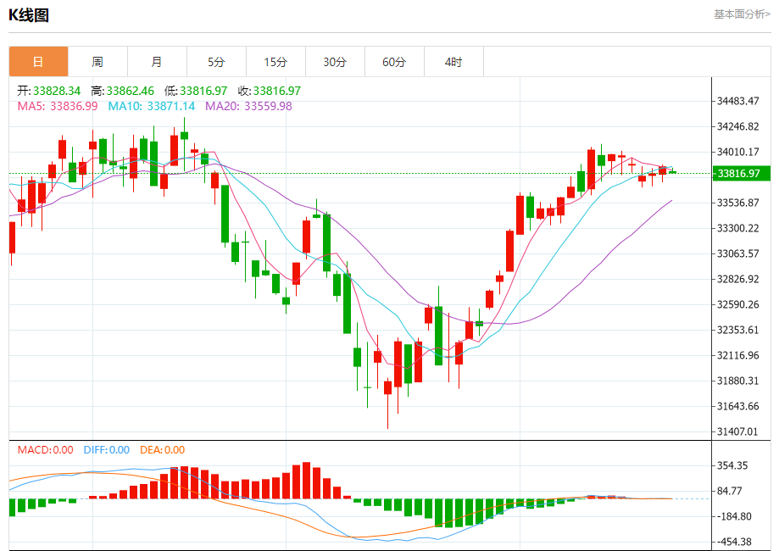Open the 4时 interval tab
Screen dimensions: 779x551
pyautogui.click(x=453, y=62)
